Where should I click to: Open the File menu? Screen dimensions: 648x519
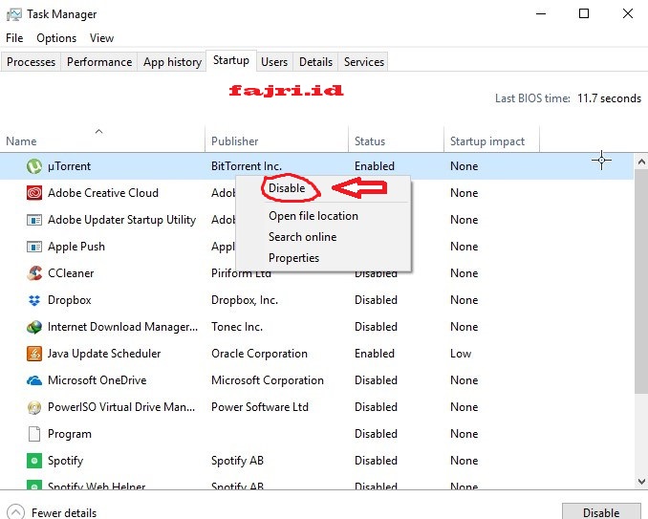14,38
